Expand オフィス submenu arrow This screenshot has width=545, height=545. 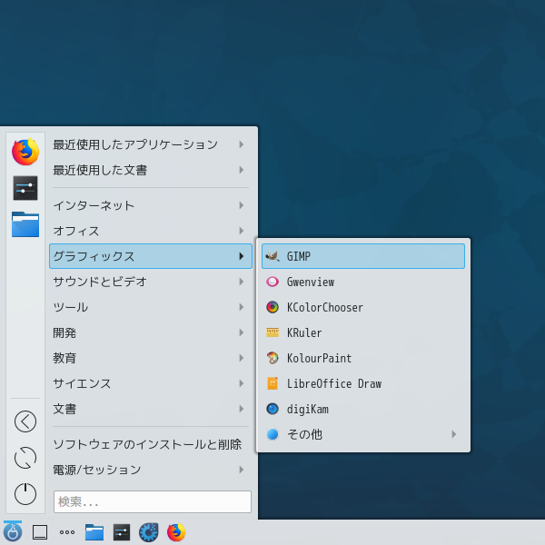[x=242, y=231]
